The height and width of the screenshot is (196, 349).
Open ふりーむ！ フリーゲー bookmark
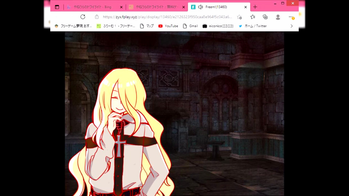[x=116, y=26]
